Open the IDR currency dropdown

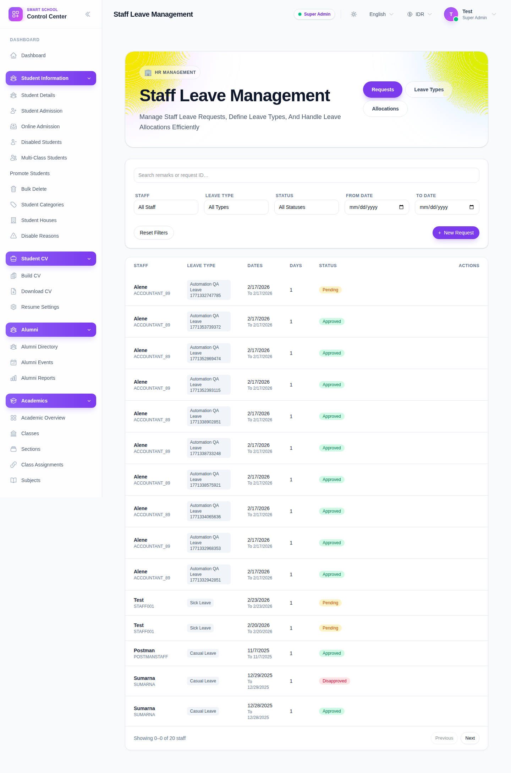coord(419,14)
